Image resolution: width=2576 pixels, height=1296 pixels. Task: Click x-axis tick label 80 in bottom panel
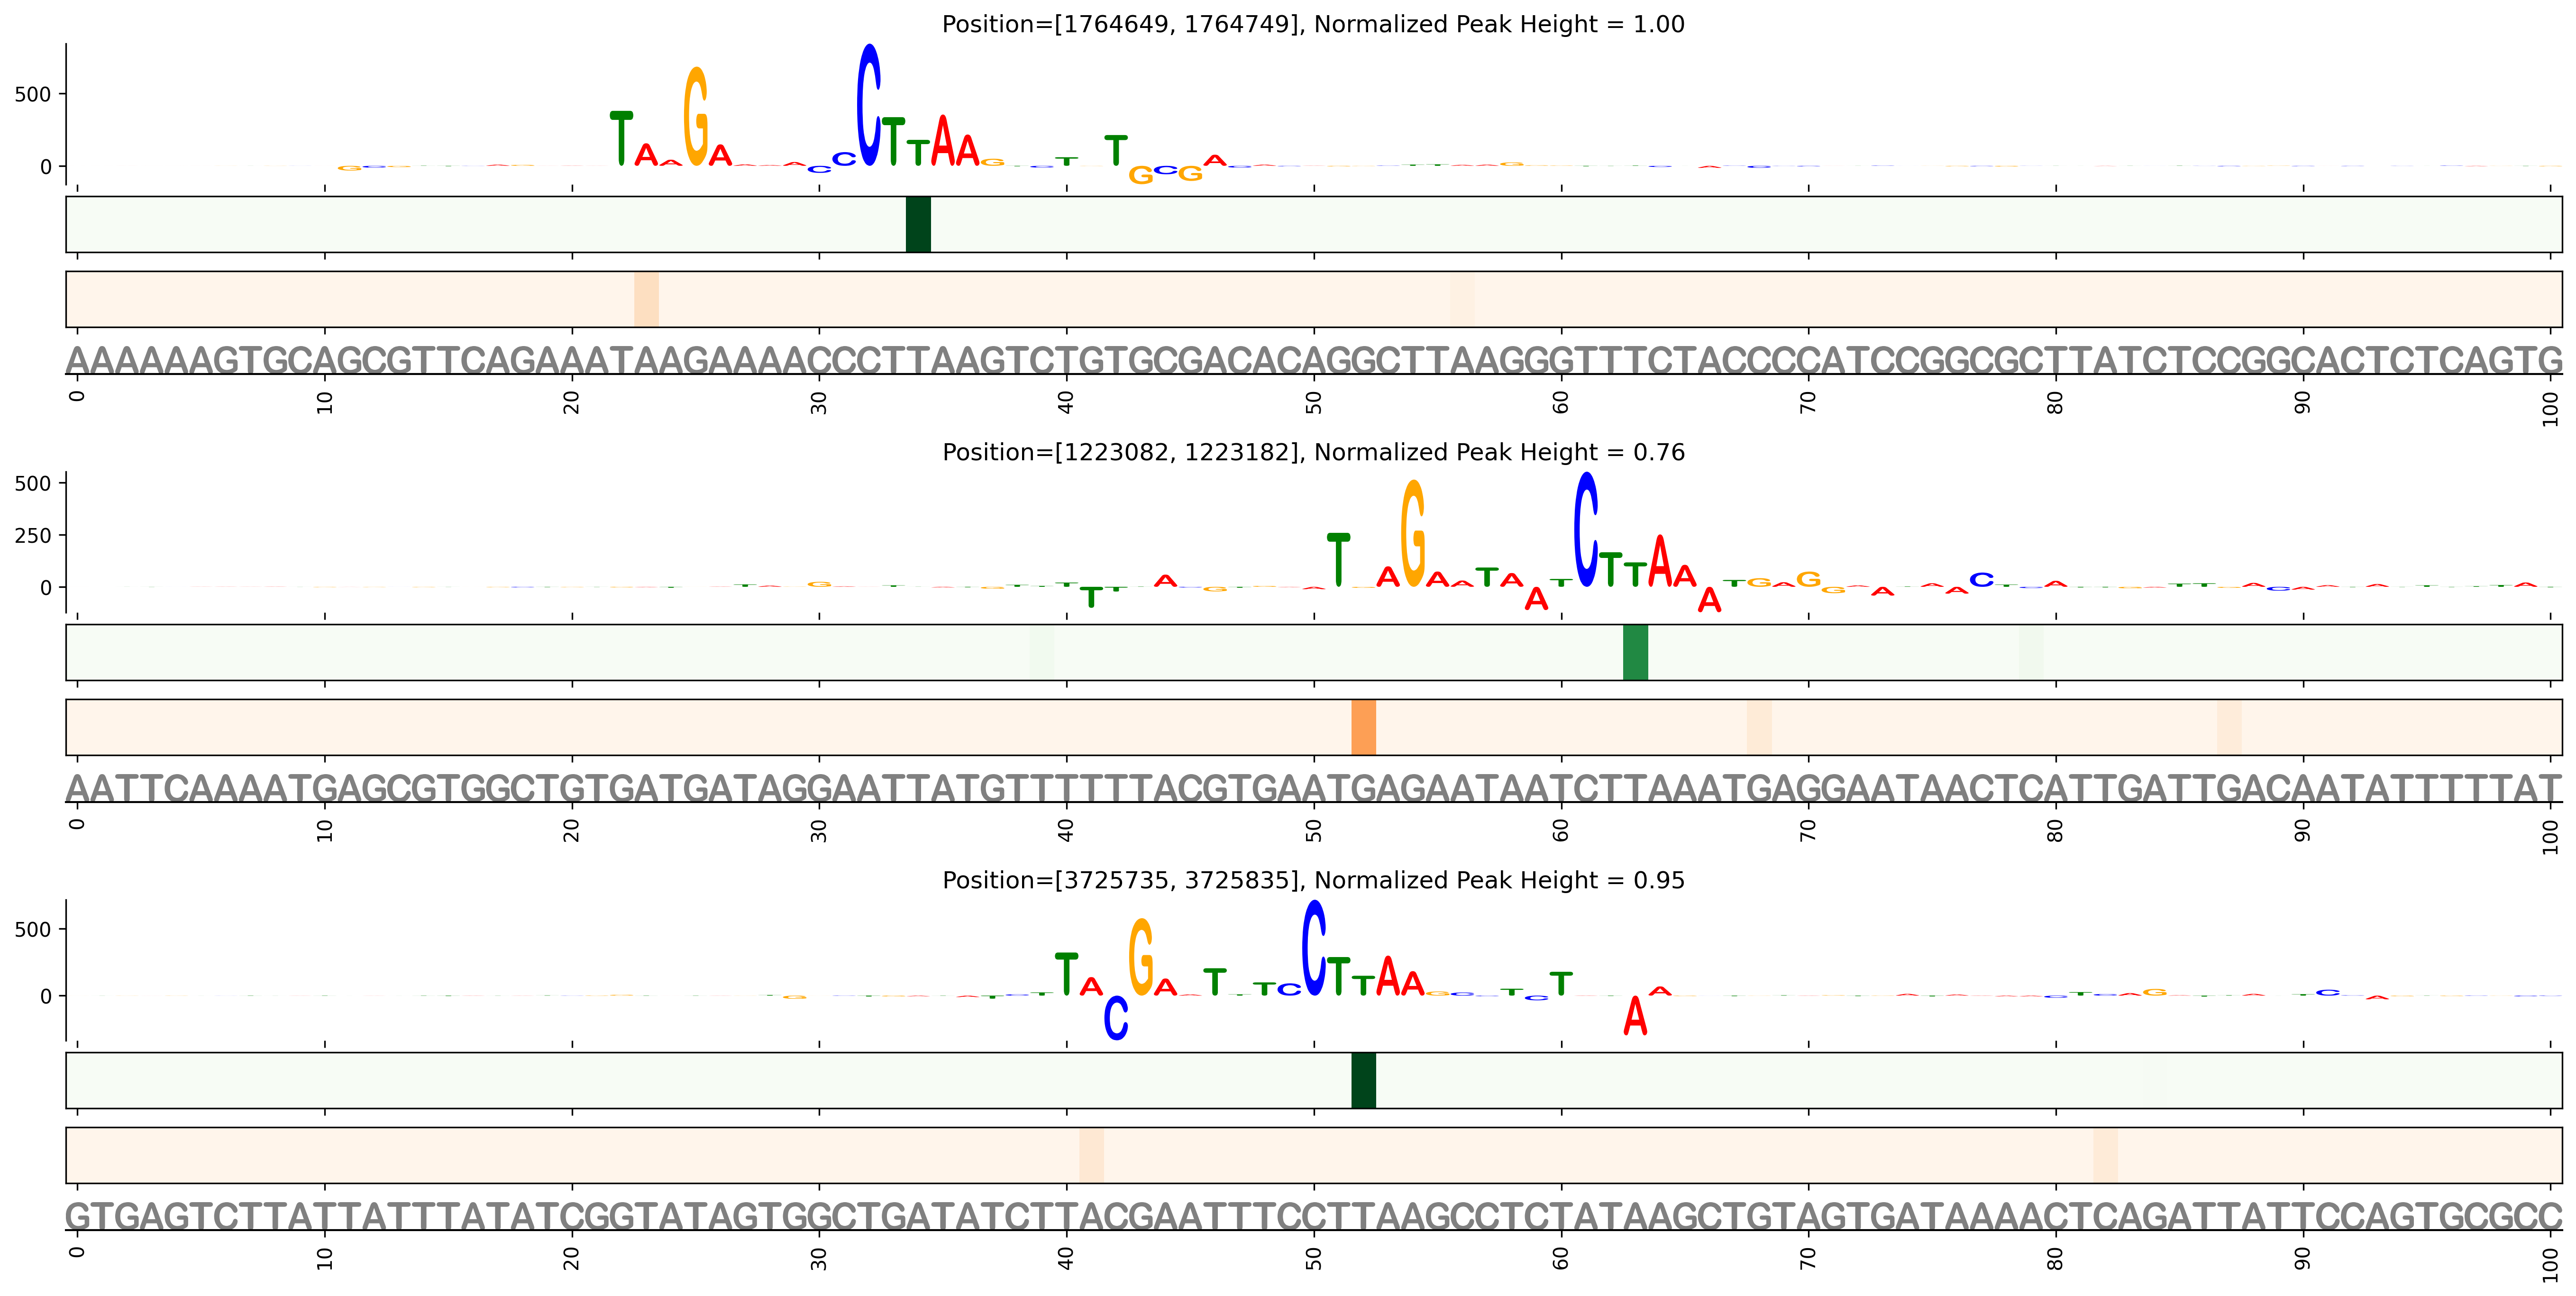[2055, 1258]
